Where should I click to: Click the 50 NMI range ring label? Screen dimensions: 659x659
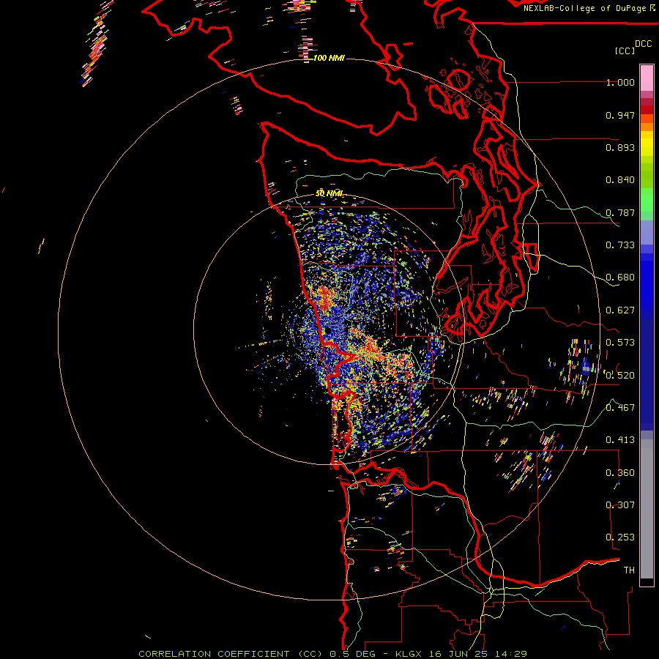[x=329, y=194]
